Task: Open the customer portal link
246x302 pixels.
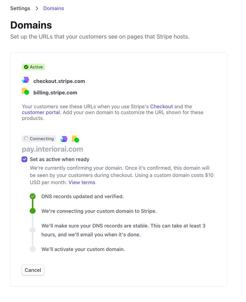Action: coord(41,112)
